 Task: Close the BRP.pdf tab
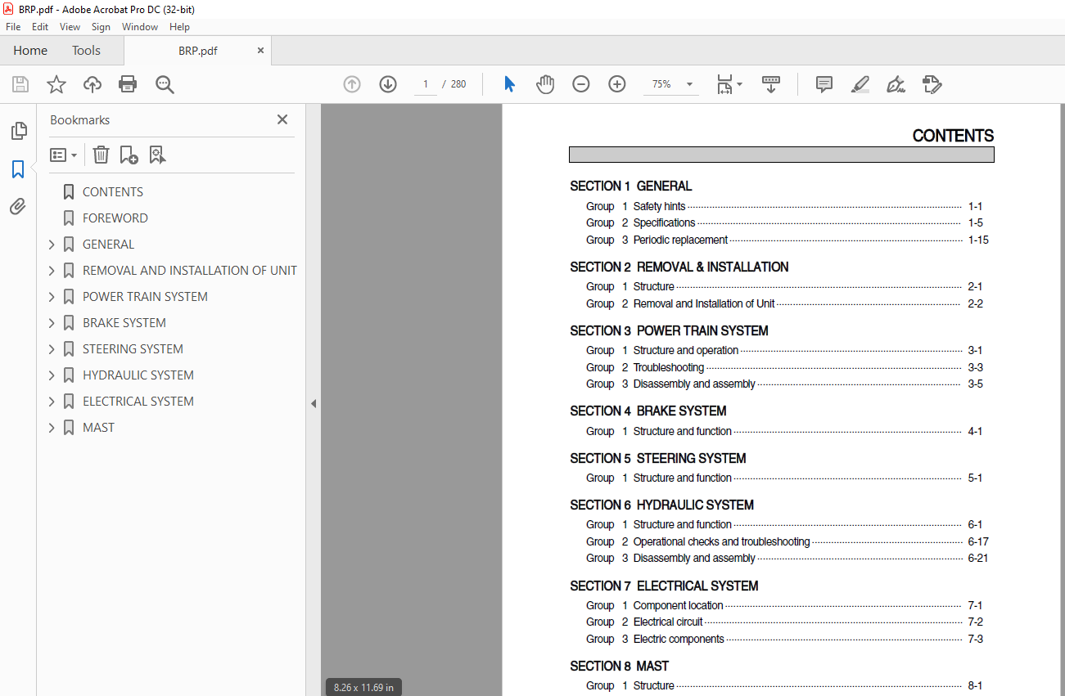pyautogui.click(x=261, y=51)
